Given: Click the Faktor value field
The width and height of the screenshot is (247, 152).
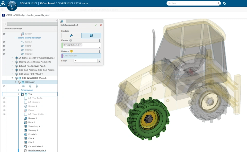Looking at the screenshot, I should (85, 61).
